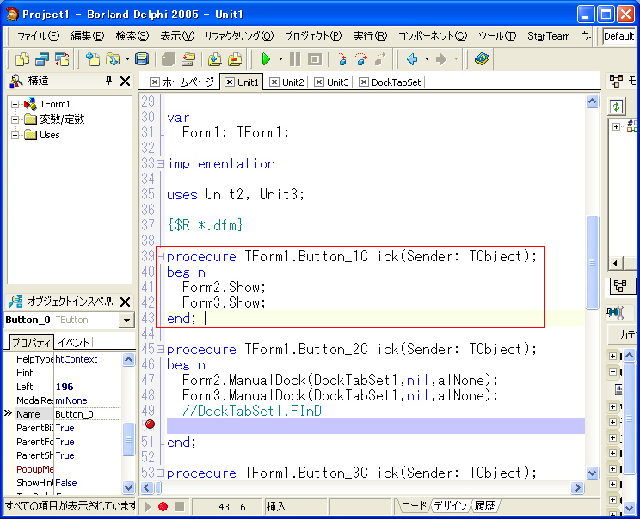Open the Back history dropdown arrow
The height and width of the screenshot is (519, 640).
[427, 59]
